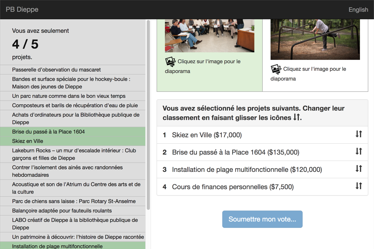This screenshot has width=374, height=249.
Task: Select Composteurs et barils de récupération d'eau de pluie
Action: 73,105
